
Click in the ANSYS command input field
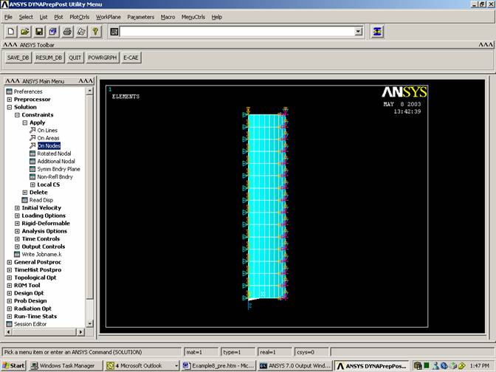(236, 32)
